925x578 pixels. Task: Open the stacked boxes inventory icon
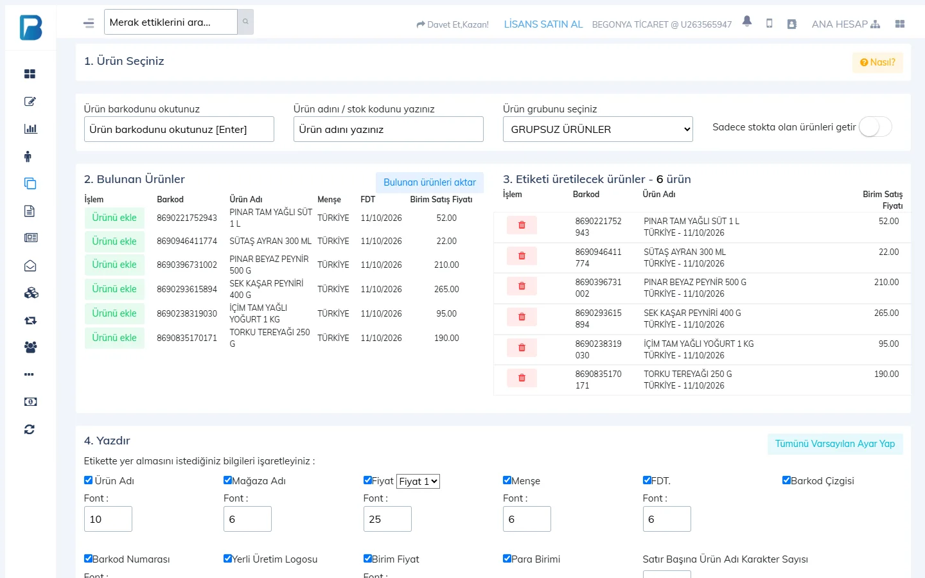pos(31,293)
